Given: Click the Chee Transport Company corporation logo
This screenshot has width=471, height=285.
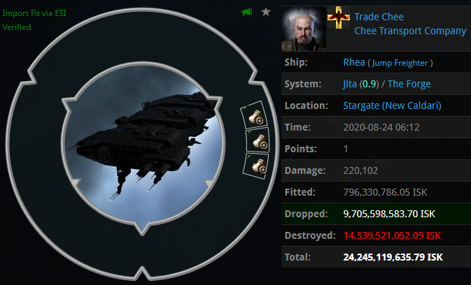Looking at the screenshot, I should tap(339, 17).
